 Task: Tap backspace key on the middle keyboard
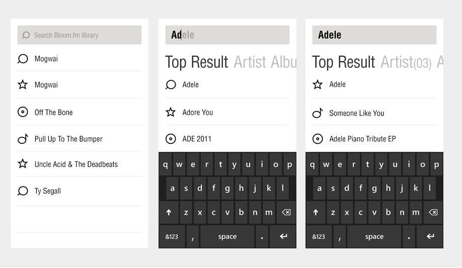point(286,212)
